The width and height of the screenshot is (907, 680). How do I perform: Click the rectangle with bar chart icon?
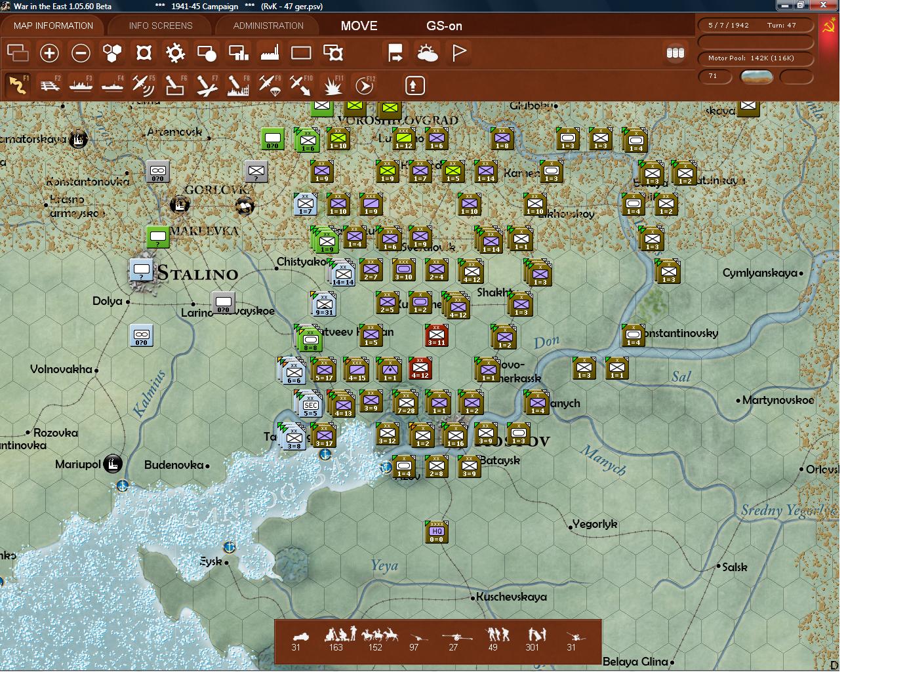click(x=238, y=52)
